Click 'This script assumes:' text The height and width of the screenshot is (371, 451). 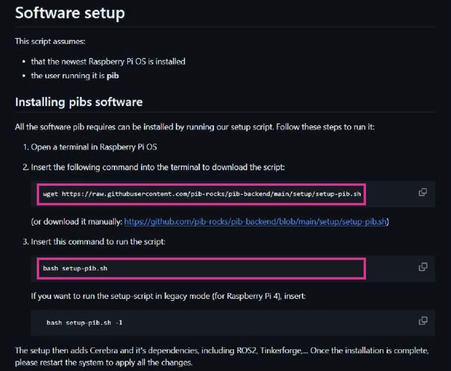50,42
